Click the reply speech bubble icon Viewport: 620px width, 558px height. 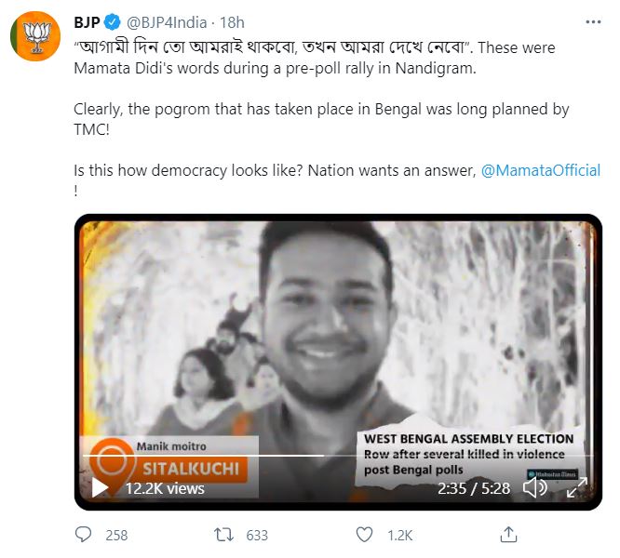coord(85,535)
